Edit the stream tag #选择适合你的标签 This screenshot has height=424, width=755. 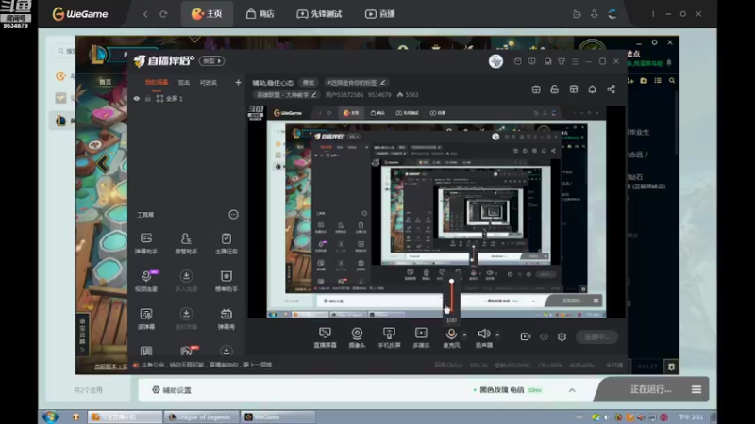point(356,83)
